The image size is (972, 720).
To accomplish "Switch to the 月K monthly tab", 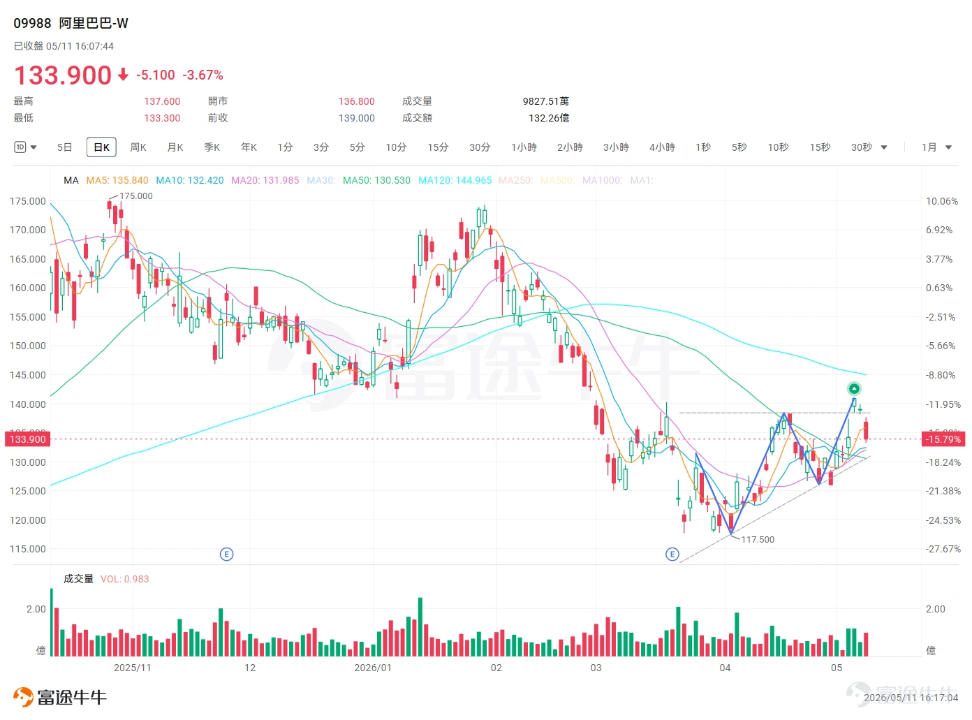I will (175, 147).
